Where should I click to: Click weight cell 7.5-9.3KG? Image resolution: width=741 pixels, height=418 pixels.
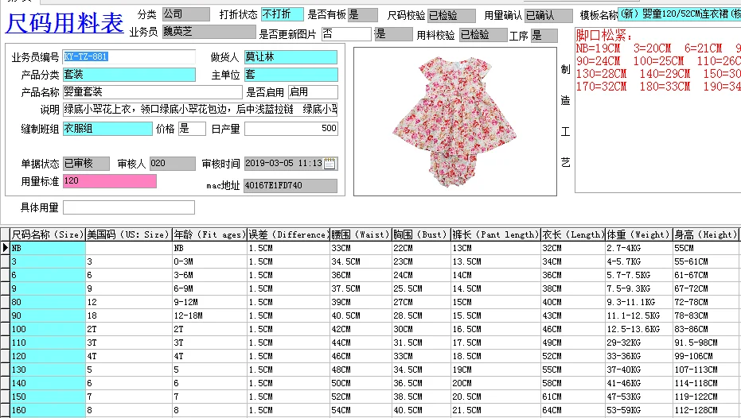(x=639, y=288)
